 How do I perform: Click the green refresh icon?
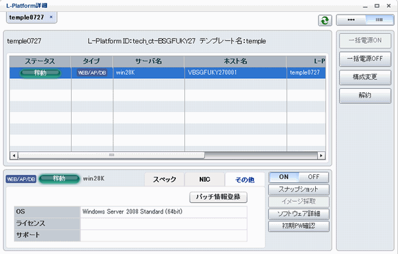325,21
